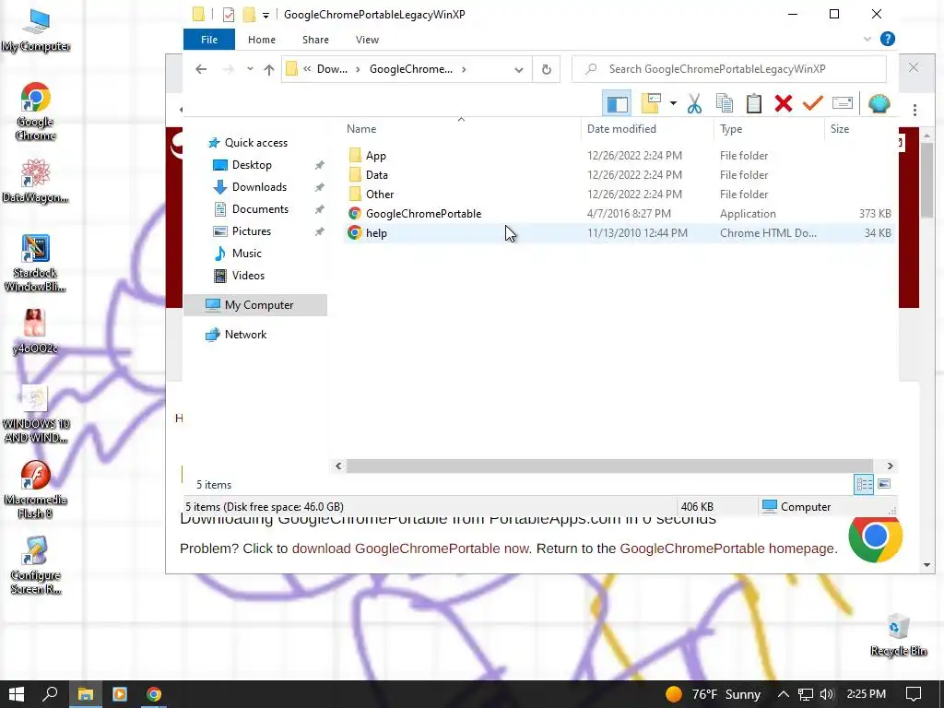Screen dimensions: 944x708
Task: Click the horizontal scrollbar right arrow
Action: pos(890,466)
